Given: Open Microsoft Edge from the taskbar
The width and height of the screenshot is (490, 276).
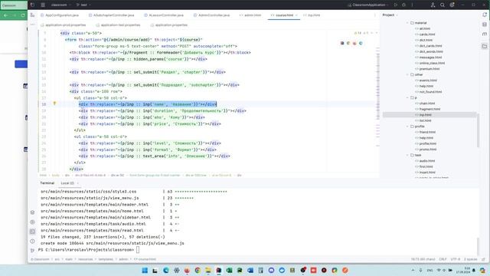Looking at the screenshot, I should [165, 271].
